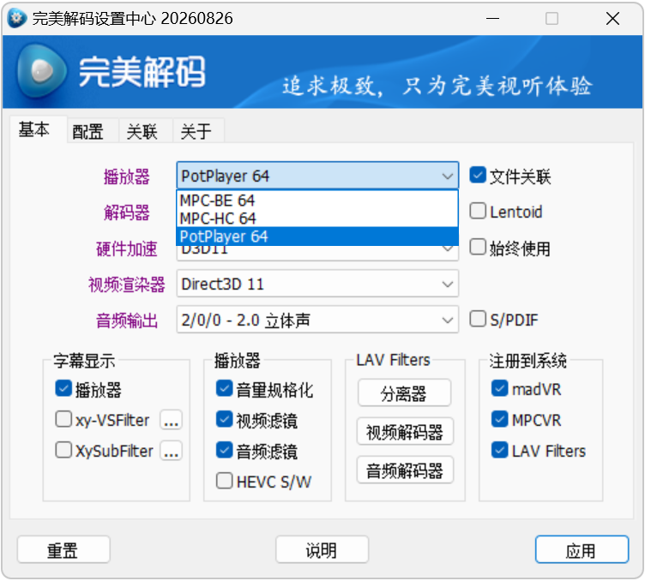Apply settings with the 应用 button
This screenshot has height=581, width=645.
click(x=582, y=549)
